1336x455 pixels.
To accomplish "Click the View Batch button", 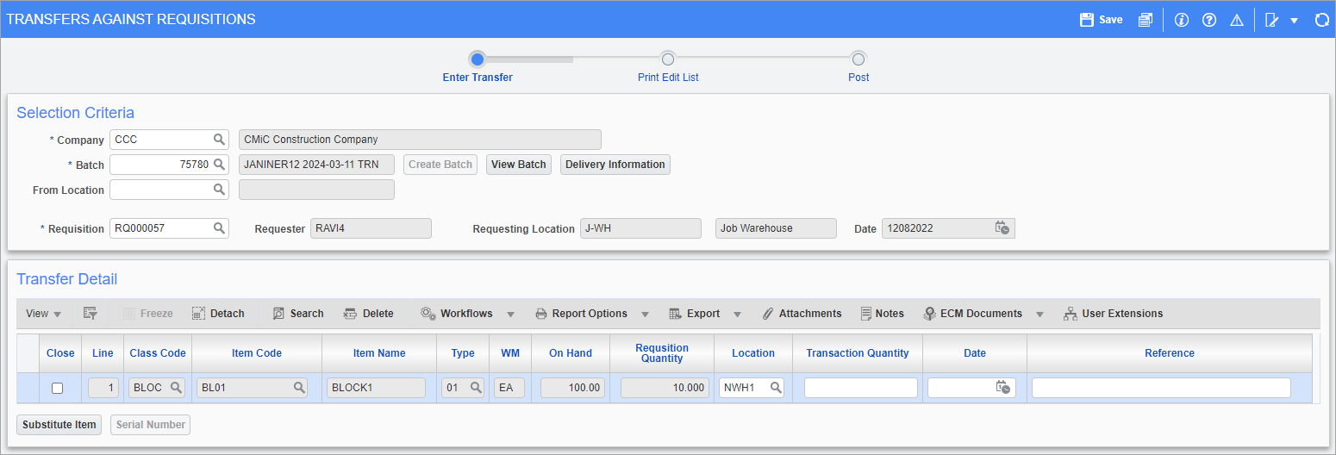I will pos(519,164).
